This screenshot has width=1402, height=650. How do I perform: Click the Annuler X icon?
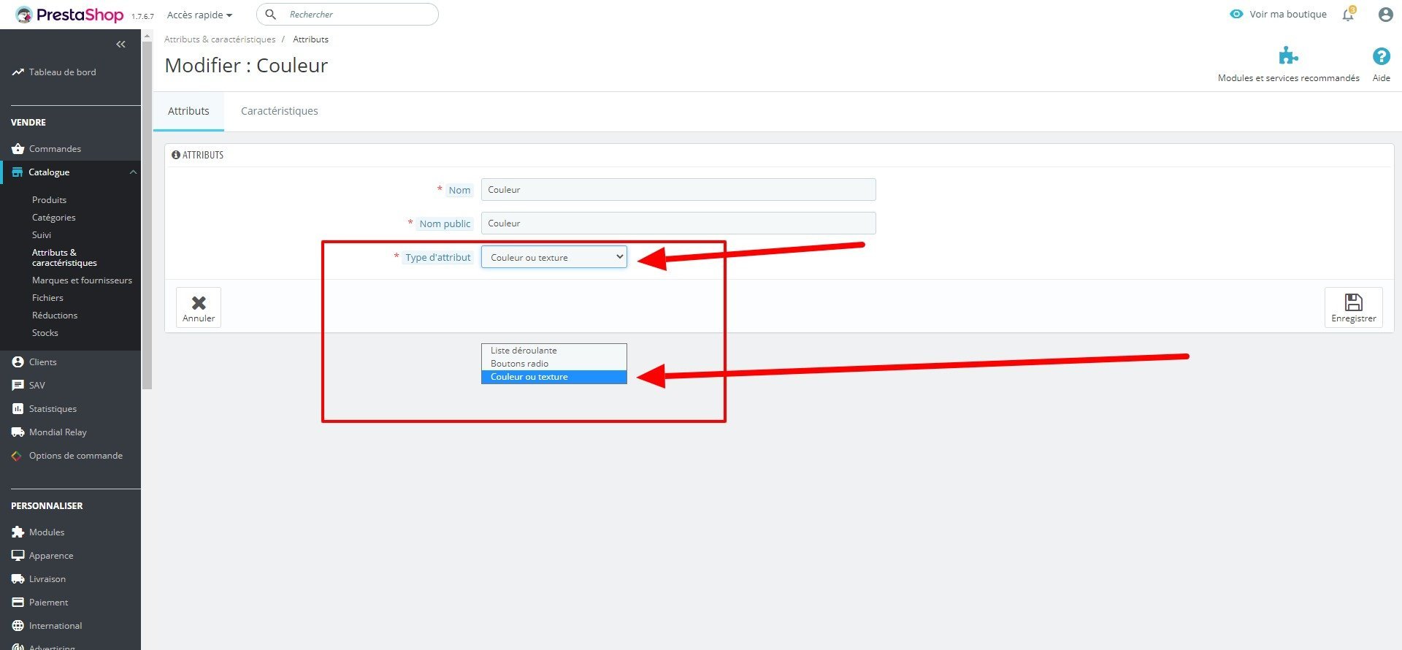click(x=199, y=302)
